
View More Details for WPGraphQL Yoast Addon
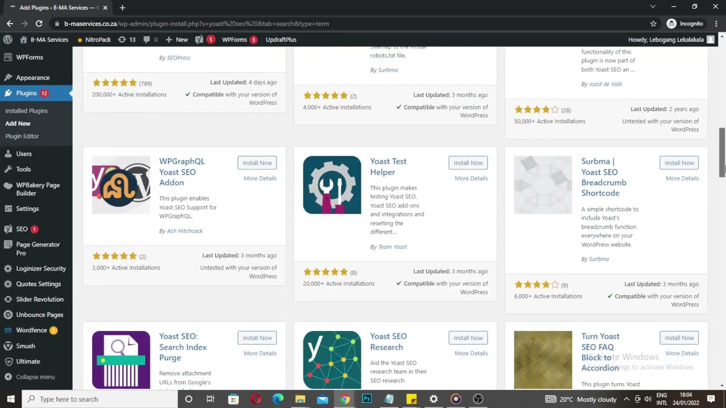click(x=260, y=178)
